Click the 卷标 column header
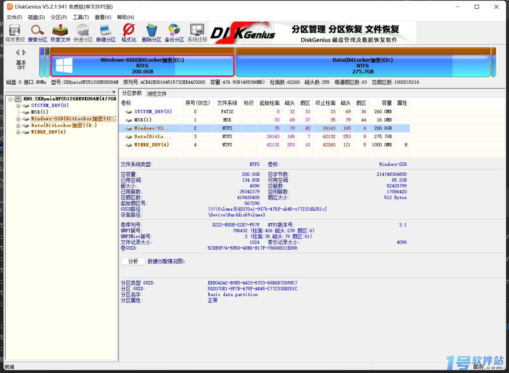Image resolution: width=509 pixels, height=373 pixels. pyautogui.click(x=151, y=103)
